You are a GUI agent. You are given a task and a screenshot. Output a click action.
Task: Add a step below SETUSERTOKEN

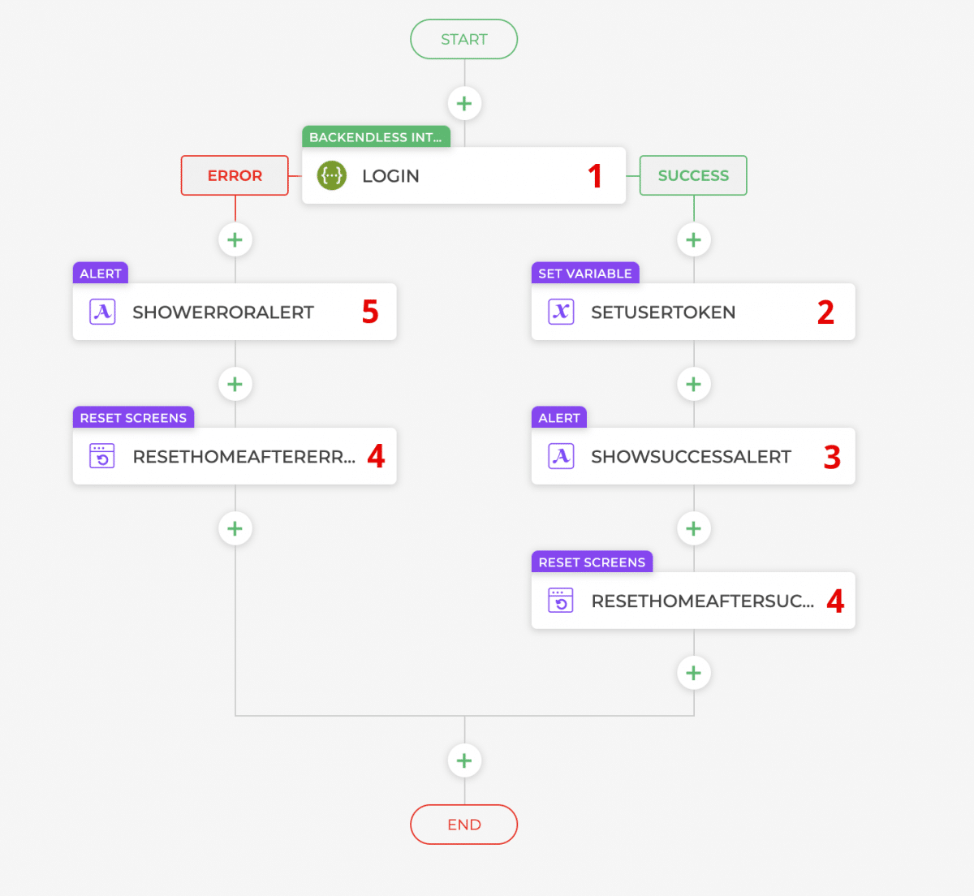pos(693,384)
